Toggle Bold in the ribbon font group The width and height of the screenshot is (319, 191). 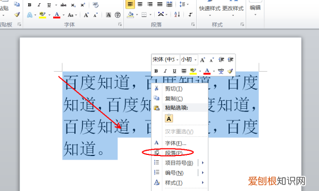30,5
